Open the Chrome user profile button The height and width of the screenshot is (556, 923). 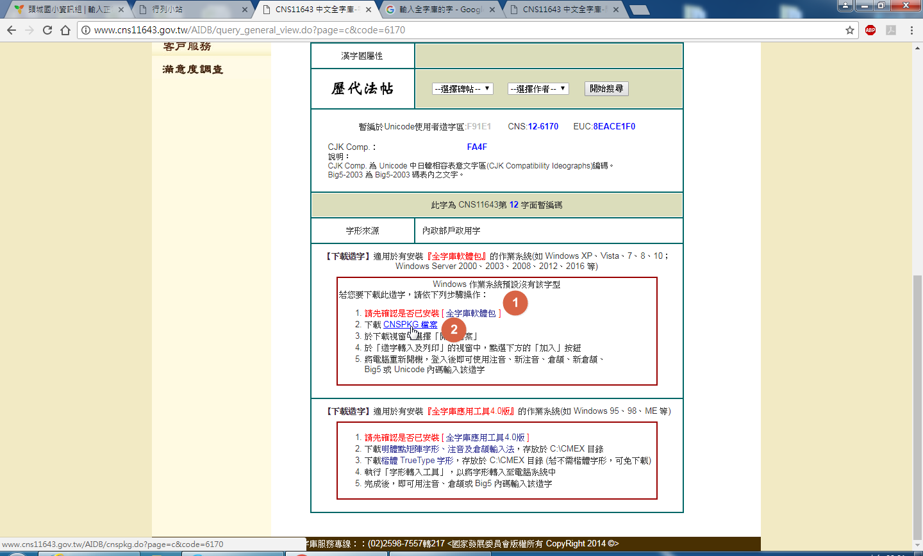[845, 6]
